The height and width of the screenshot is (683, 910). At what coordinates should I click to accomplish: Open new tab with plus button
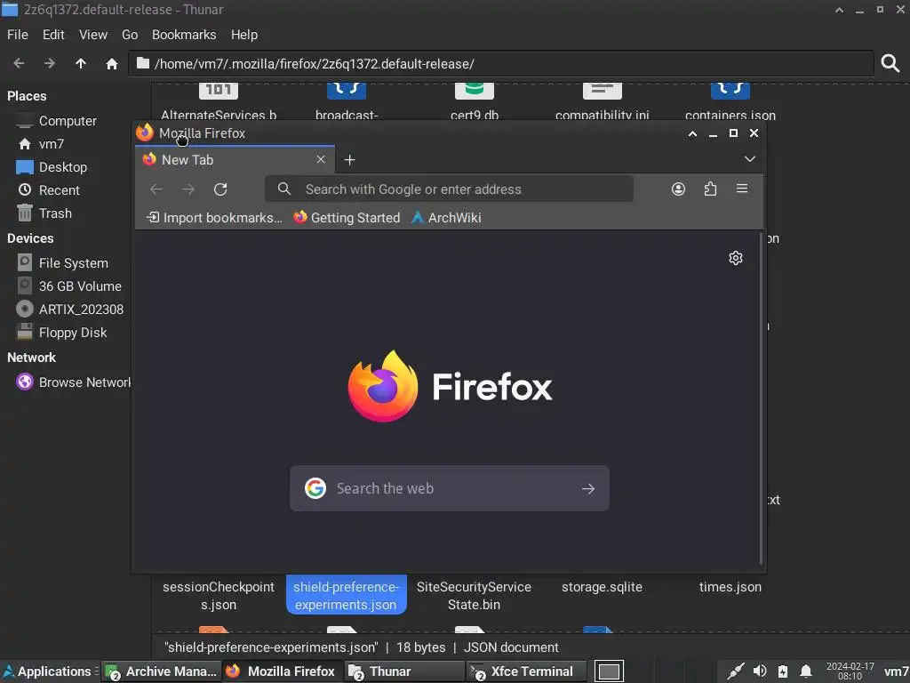click(x=349, y=160)
